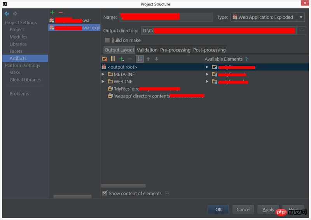Open show content options ellipsis button
Image resolution: width=311 pixels, height=220 pixels.
pos(167,194)
